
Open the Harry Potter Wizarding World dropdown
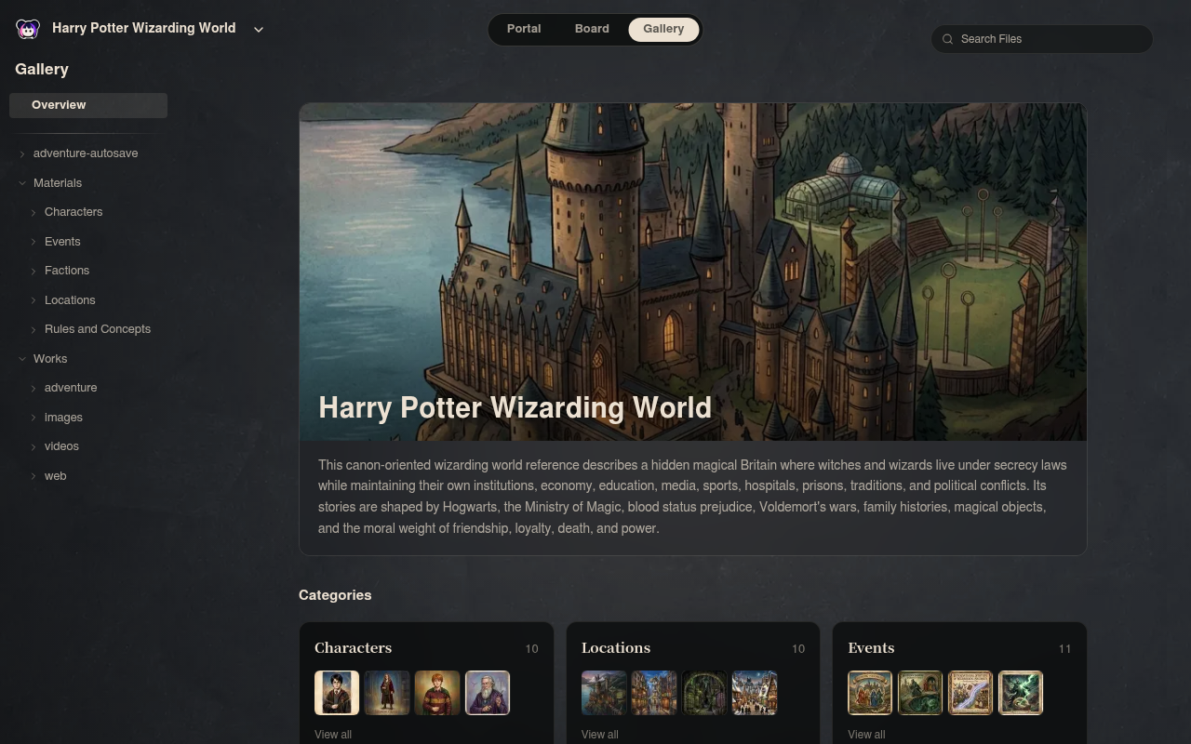(259, 29)
